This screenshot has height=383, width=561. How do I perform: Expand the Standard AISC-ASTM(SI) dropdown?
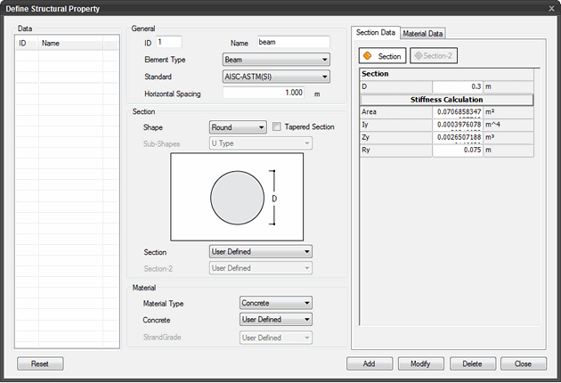tap(276, 77)
